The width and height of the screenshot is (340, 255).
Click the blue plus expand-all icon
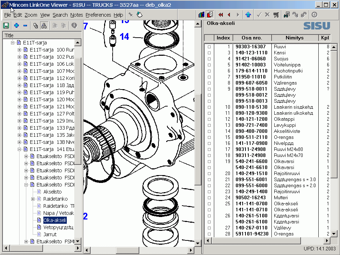coord(16,26)
